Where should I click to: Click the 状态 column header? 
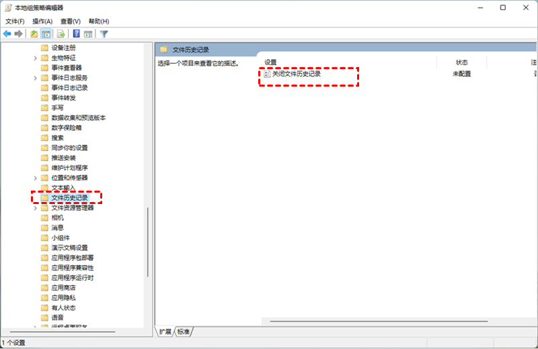tap(461, 62)
